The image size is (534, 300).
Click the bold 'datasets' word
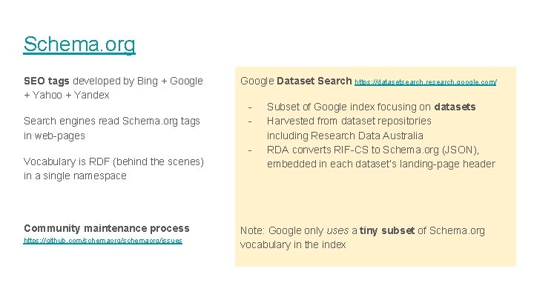tap(455, 107)
